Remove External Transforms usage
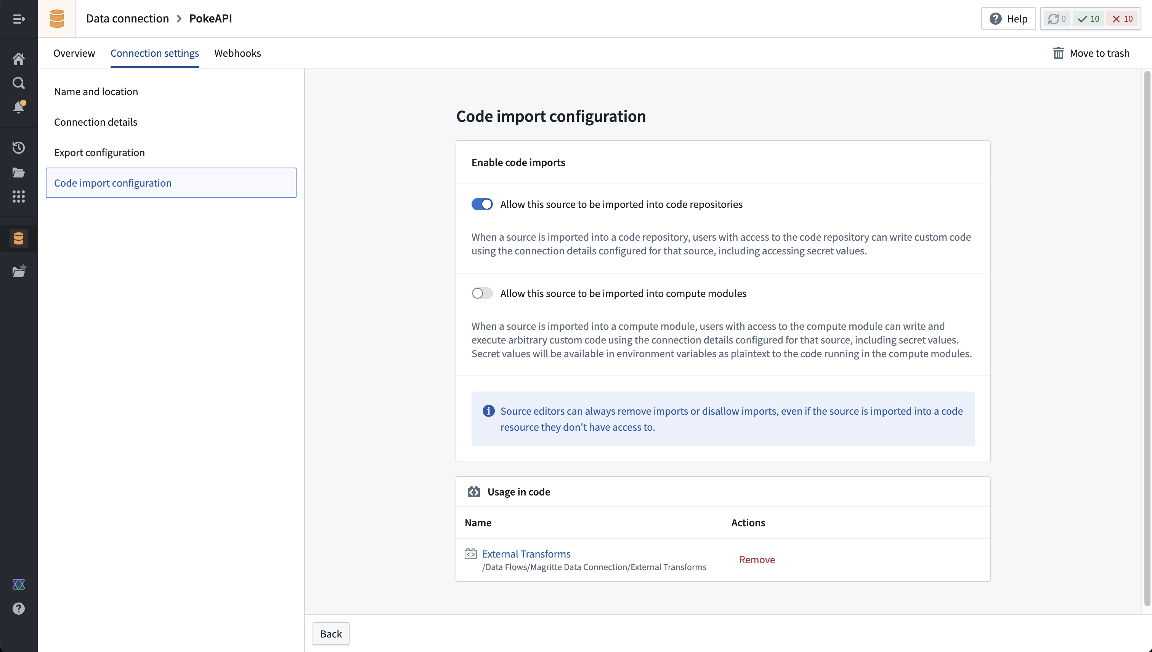 [757, 560]
